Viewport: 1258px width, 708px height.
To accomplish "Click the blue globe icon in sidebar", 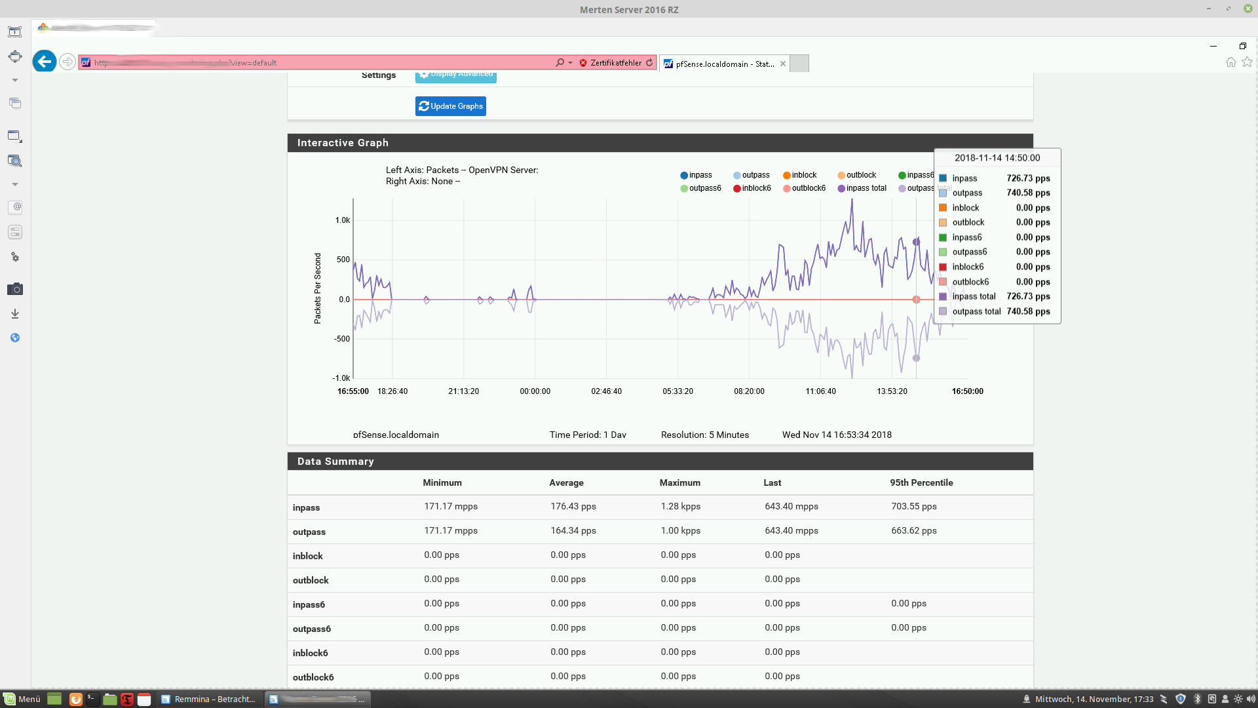I will (15, 338).
